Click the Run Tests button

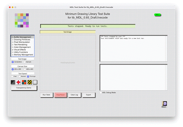[x=46, y=95]
